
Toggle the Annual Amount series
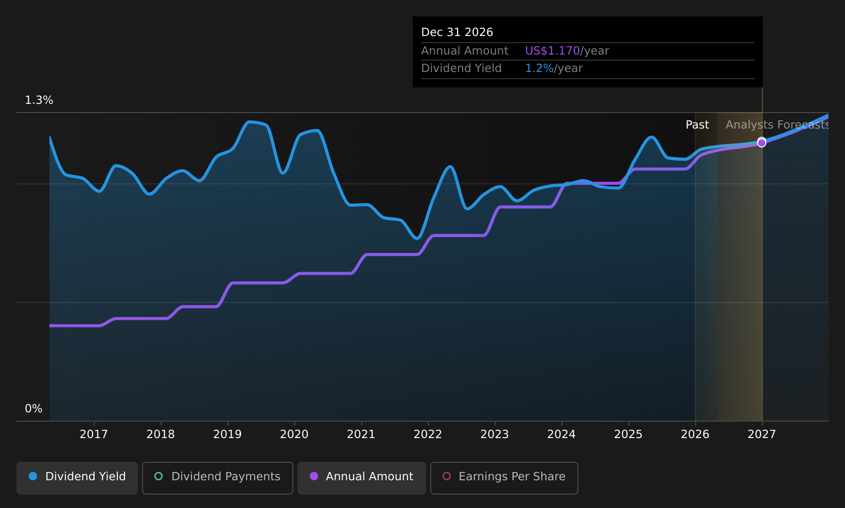(362, 478)
